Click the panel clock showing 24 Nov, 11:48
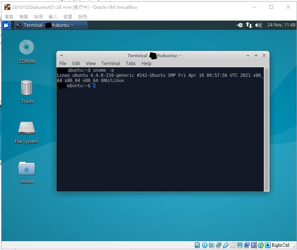This screenshot has width=297, height=250. pyautogui.click(x=281, y=25)
